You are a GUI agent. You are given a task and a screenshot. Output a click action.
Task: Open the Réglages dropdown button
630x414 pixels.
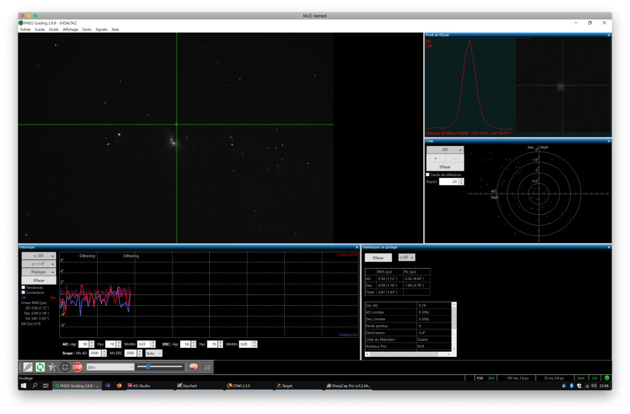38,272
